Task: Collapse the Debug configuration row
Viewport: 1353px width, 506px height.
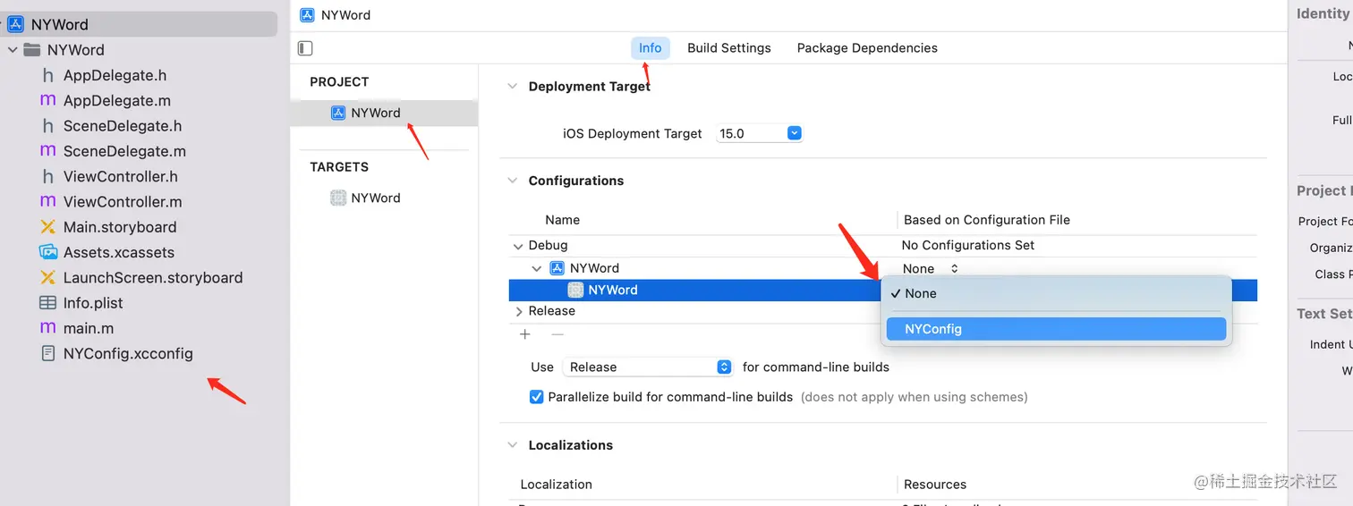Action: coord(518,246)
